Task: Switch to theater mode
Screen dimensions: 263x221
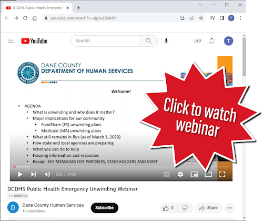Action: 208,174
